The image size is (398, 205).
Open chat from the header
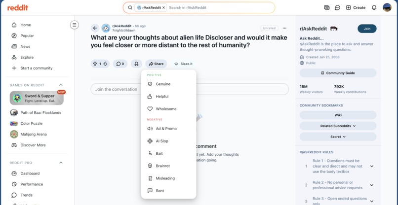click(x=337, y=7)
